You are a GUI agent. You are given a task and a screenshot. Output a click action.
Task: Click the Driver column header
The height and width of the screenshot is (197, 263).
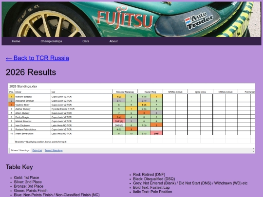click(33, 92)
